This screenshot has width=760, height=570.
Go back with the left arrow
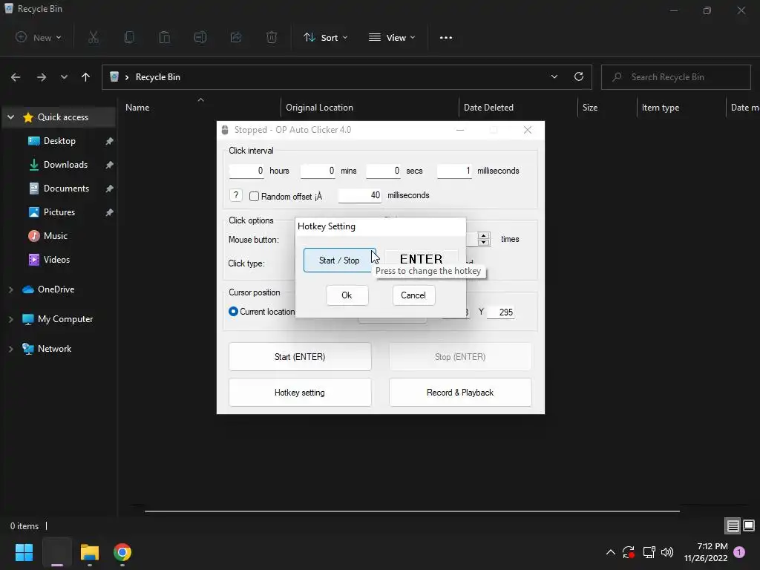(x=16, y=77)
